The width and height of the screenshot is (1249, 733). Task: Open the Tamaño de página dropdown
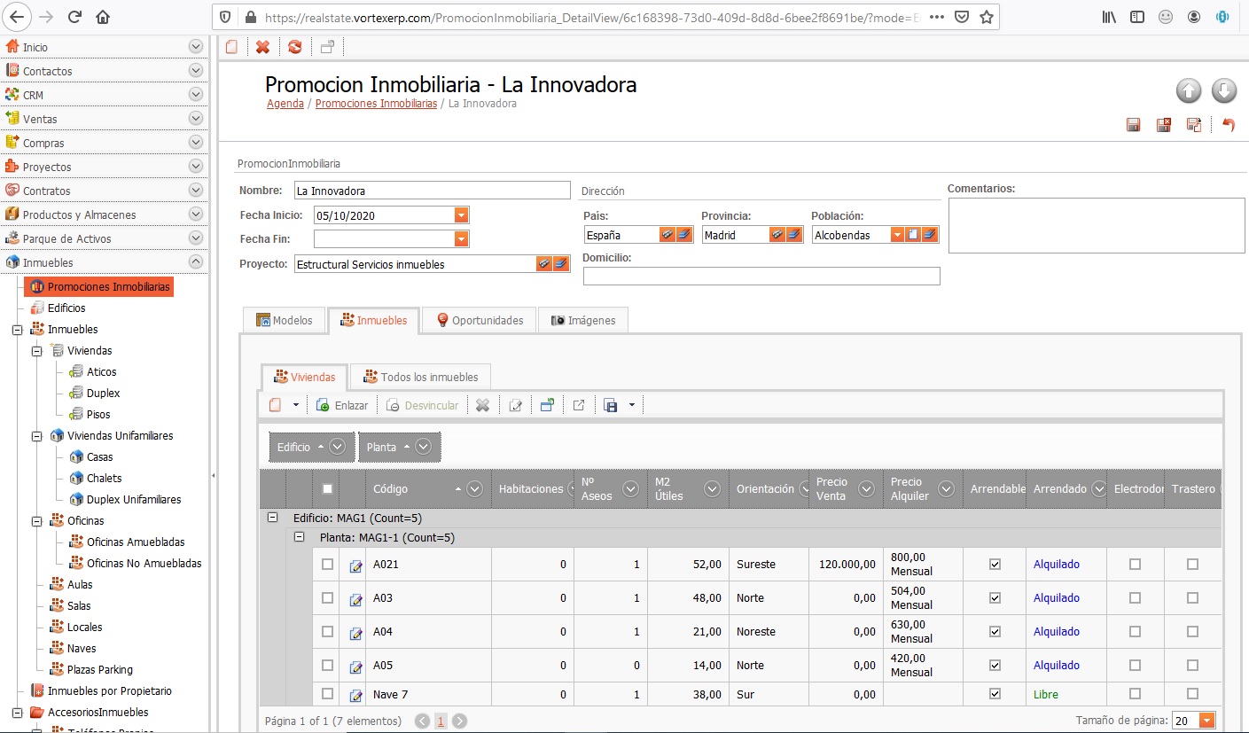(1207, 721)
